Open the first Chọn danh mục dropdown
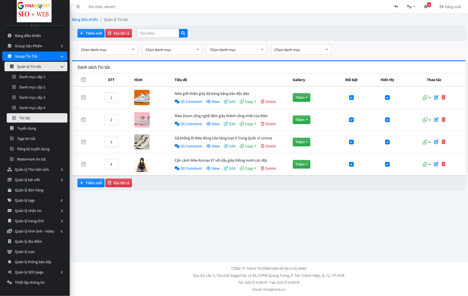Screen dimensions: 468x296 tap(108, 50)
